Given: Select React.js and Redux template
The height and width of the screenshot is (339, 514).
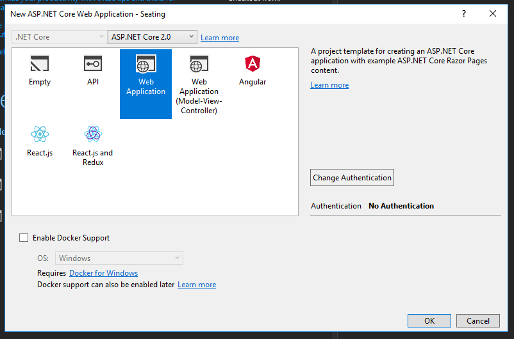Looking at the screenshot, I should click(93, 134).
